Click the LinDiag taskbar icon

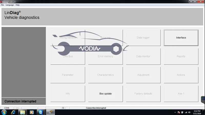50,112
